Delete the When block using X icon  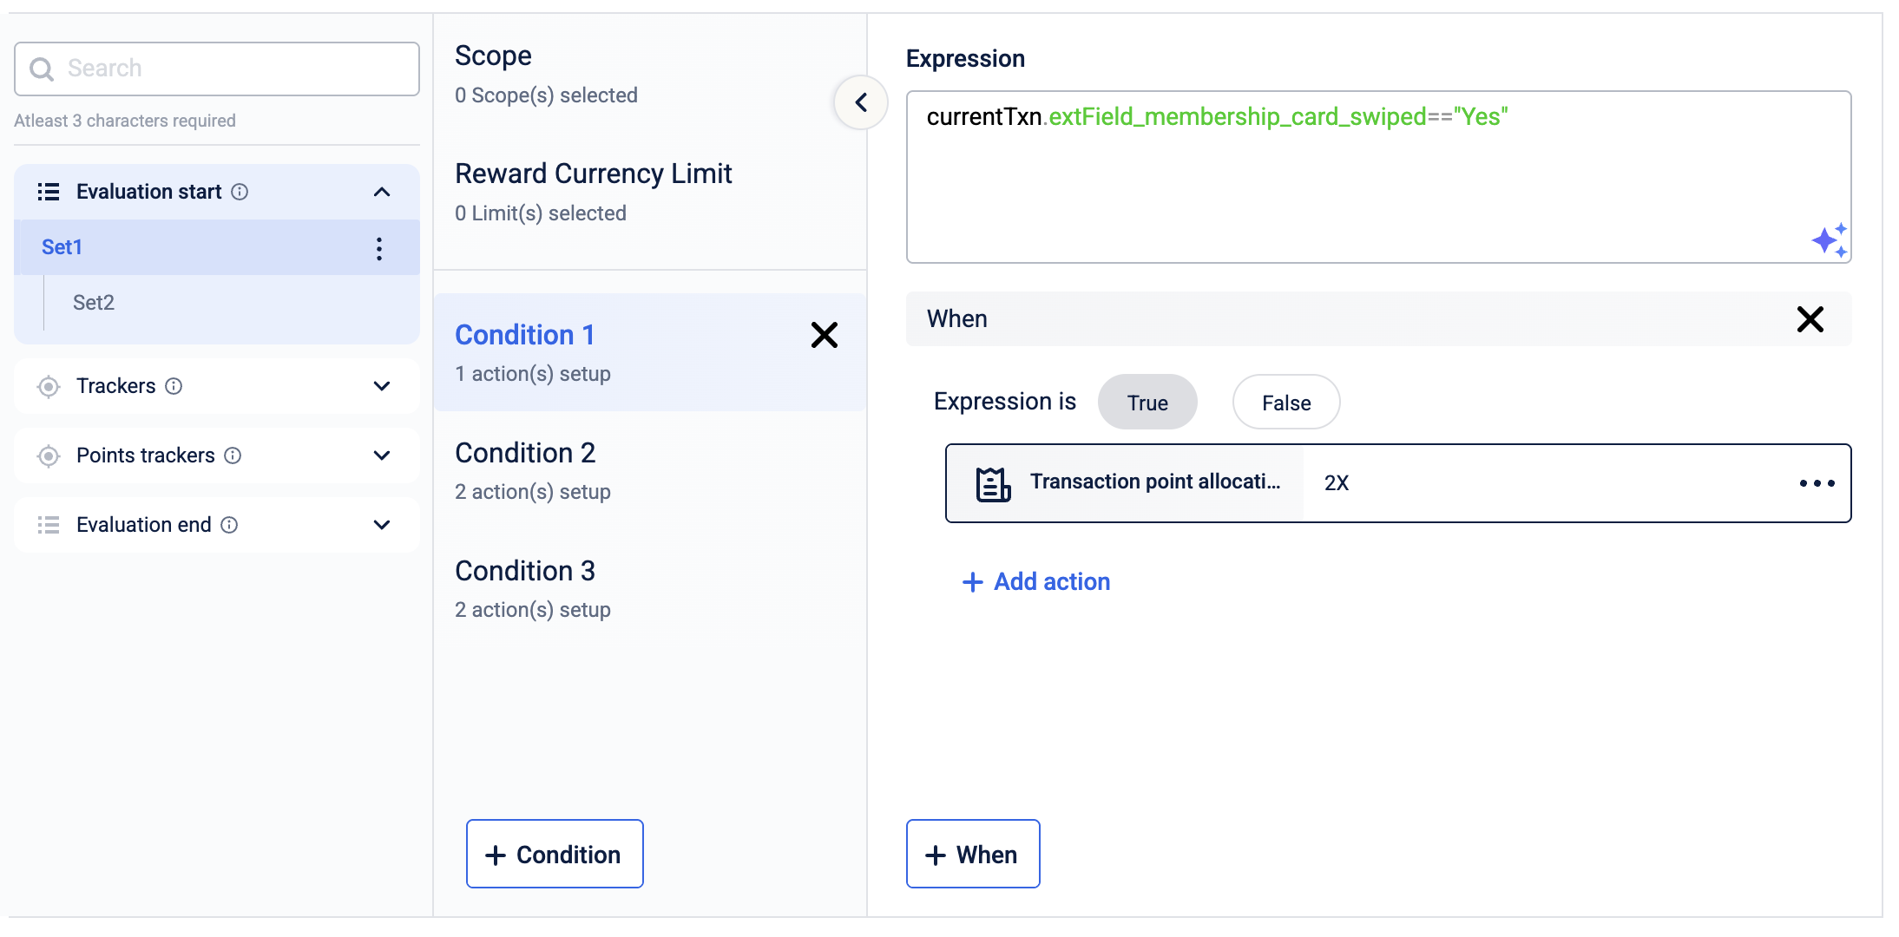pyautogui.click(x=1810, y=319)
